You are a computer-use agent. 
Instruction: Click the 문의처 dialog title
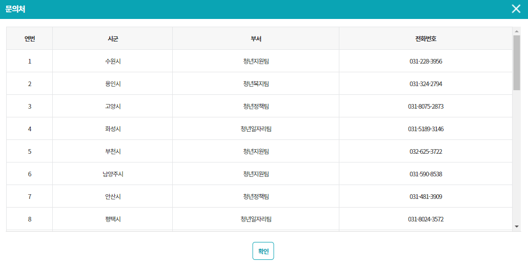[x=15, y=9]
